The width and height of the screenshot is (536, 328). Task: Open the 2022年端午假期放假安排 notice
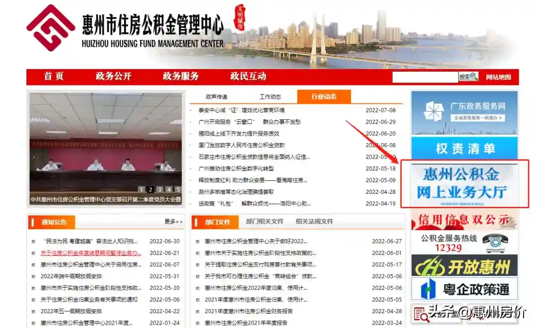pyautogui.click(x=71, y=276)
